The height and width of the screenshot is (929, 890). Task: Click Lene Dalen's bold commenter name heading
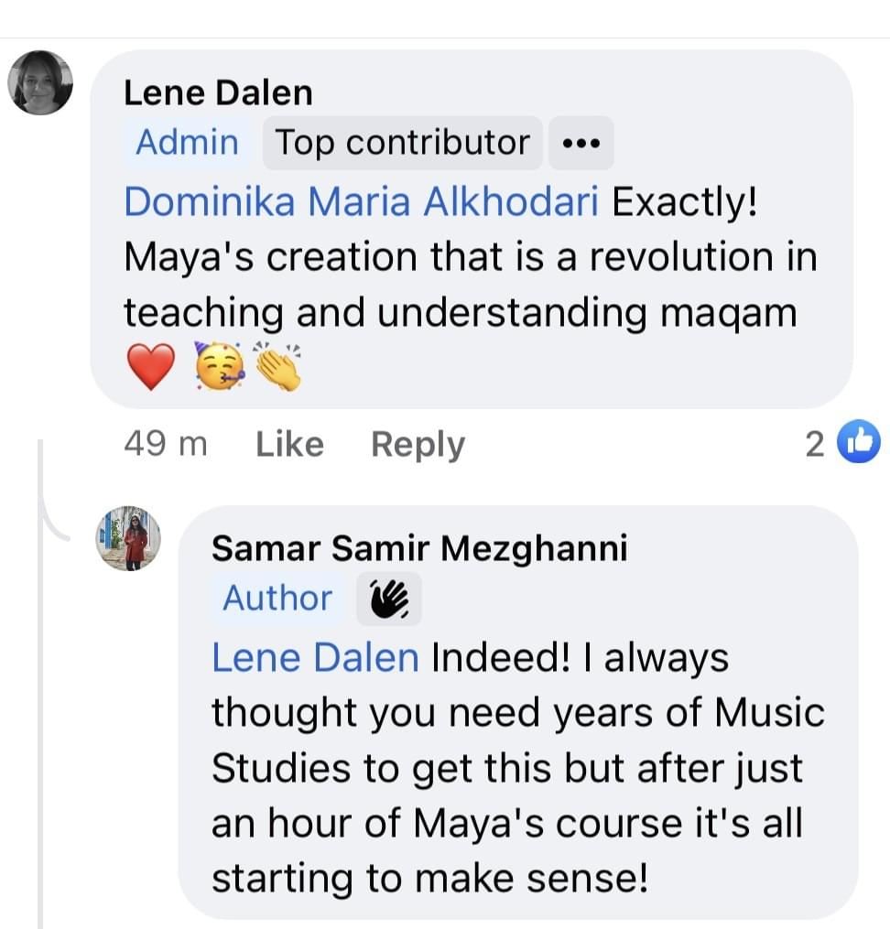[218, 92]
